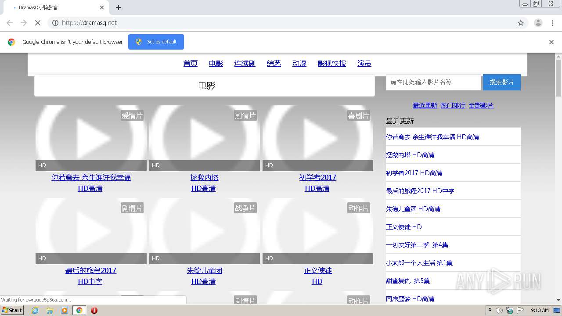Click the 战争片 genre tag
The width and height of the screenshot is (562, 316).
[245, 208]
